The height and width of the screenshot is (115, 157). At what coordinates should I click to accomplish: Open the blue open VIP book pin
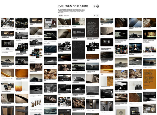click(135, 22)
